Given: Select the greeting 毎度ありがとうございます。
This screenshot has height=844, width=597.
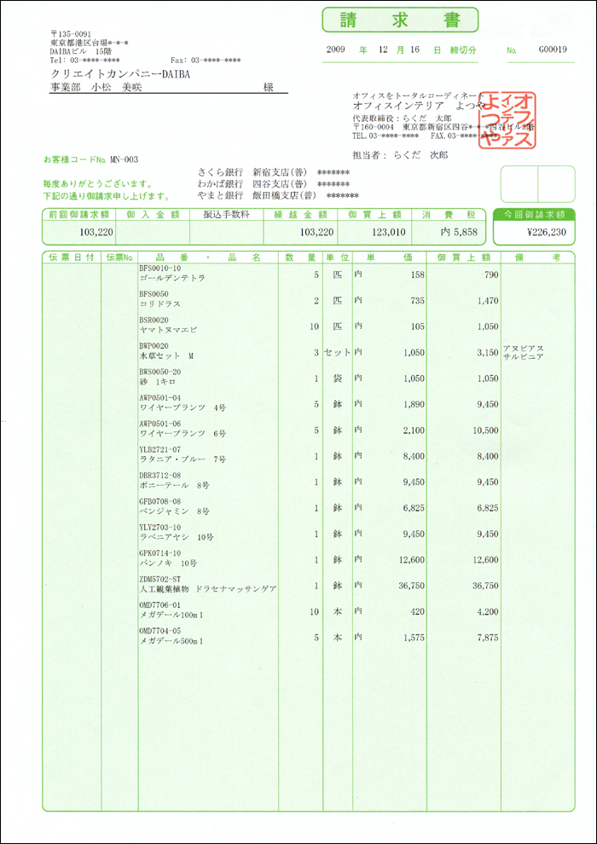Looking at the screenshot, I should coord(98,184).
